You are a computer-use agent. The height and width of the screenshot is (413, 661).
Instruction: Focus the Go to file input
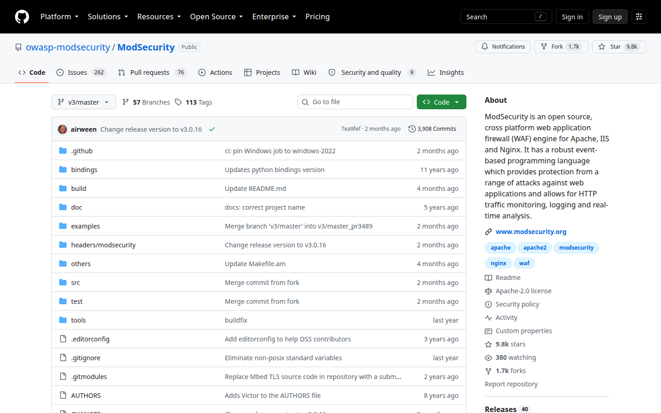355,102
